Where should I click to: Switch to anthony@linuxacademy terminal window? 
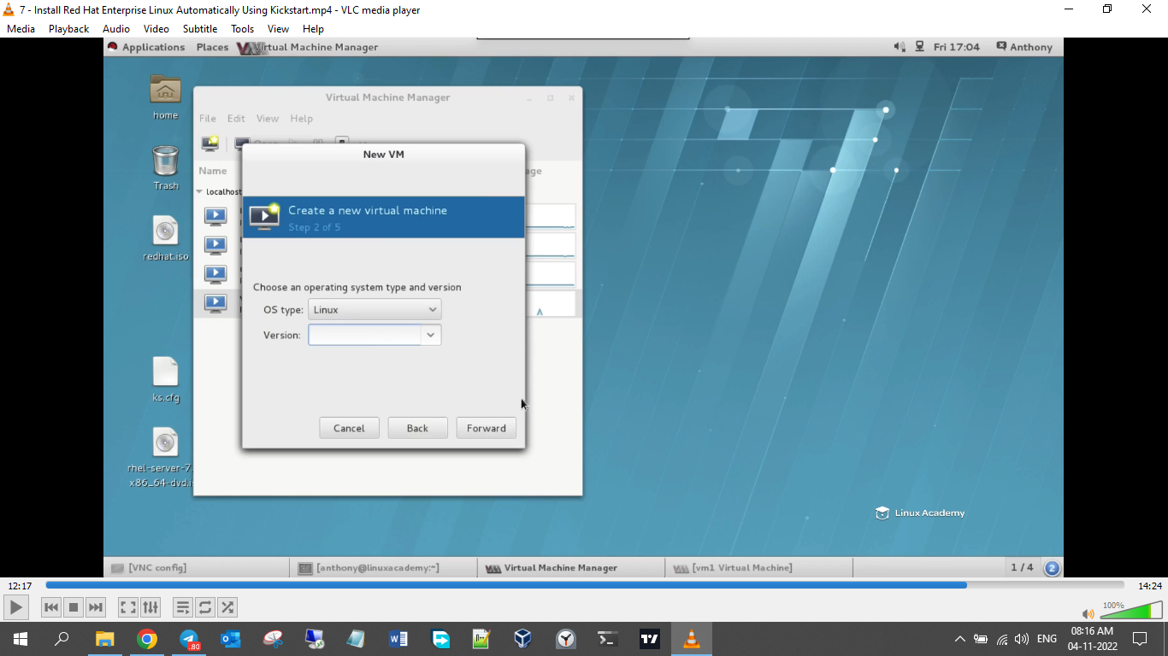(x=385, y=567)
